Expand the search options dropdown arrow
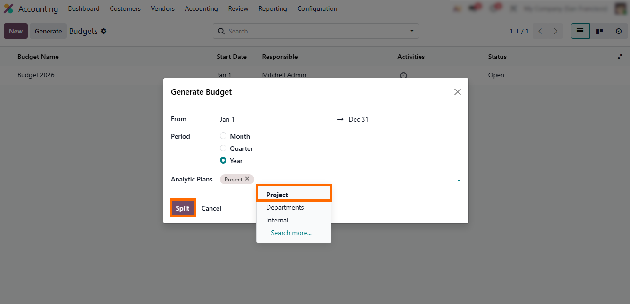The width and height of the screenshot is (630, 304). [x=412, y=31]
